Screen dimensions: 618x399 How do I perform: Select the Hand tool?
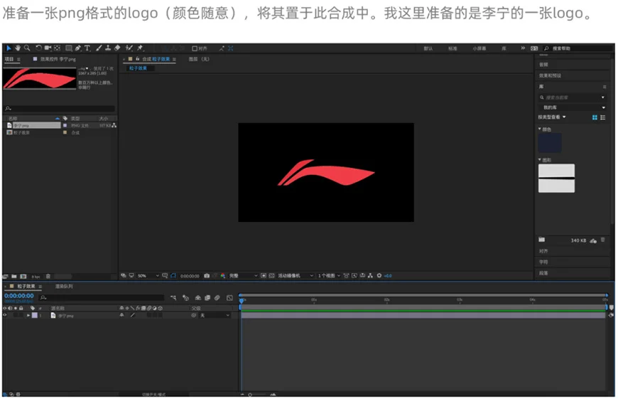pyautogui.click(x=18, y=48)
